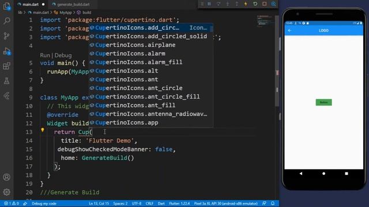This screenshot has width=369, height=207.
Task: Select the CupertinoIcons.app suggestion
Action: pyautogui.click(x=151, y=122)
